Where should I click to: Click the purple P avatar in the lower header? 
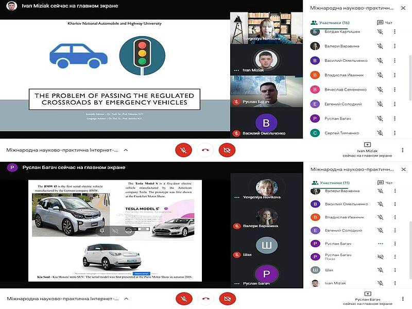[12, 167]
